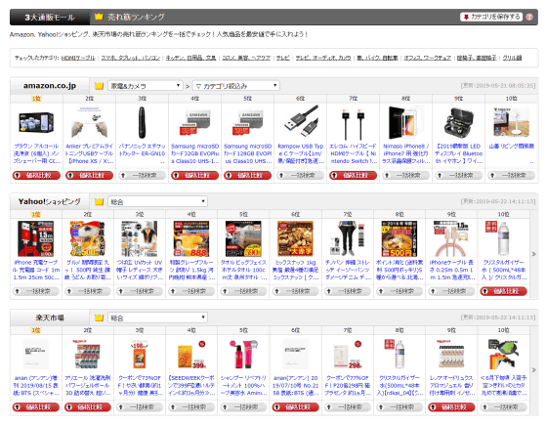This screenshot has height=424, width=547.
Task: Click 一括検索 under Rampow USB Type C cable
Action: [301, 175]
